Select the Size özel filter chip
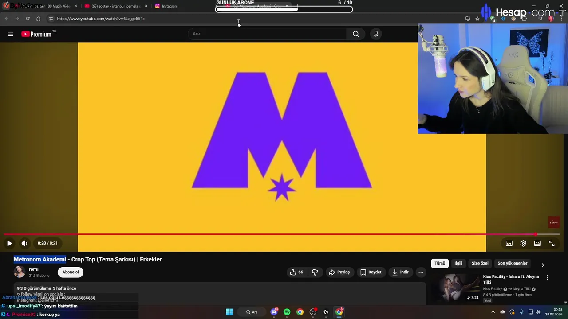The width and height of the screenshot is (568, 319). 480,263
